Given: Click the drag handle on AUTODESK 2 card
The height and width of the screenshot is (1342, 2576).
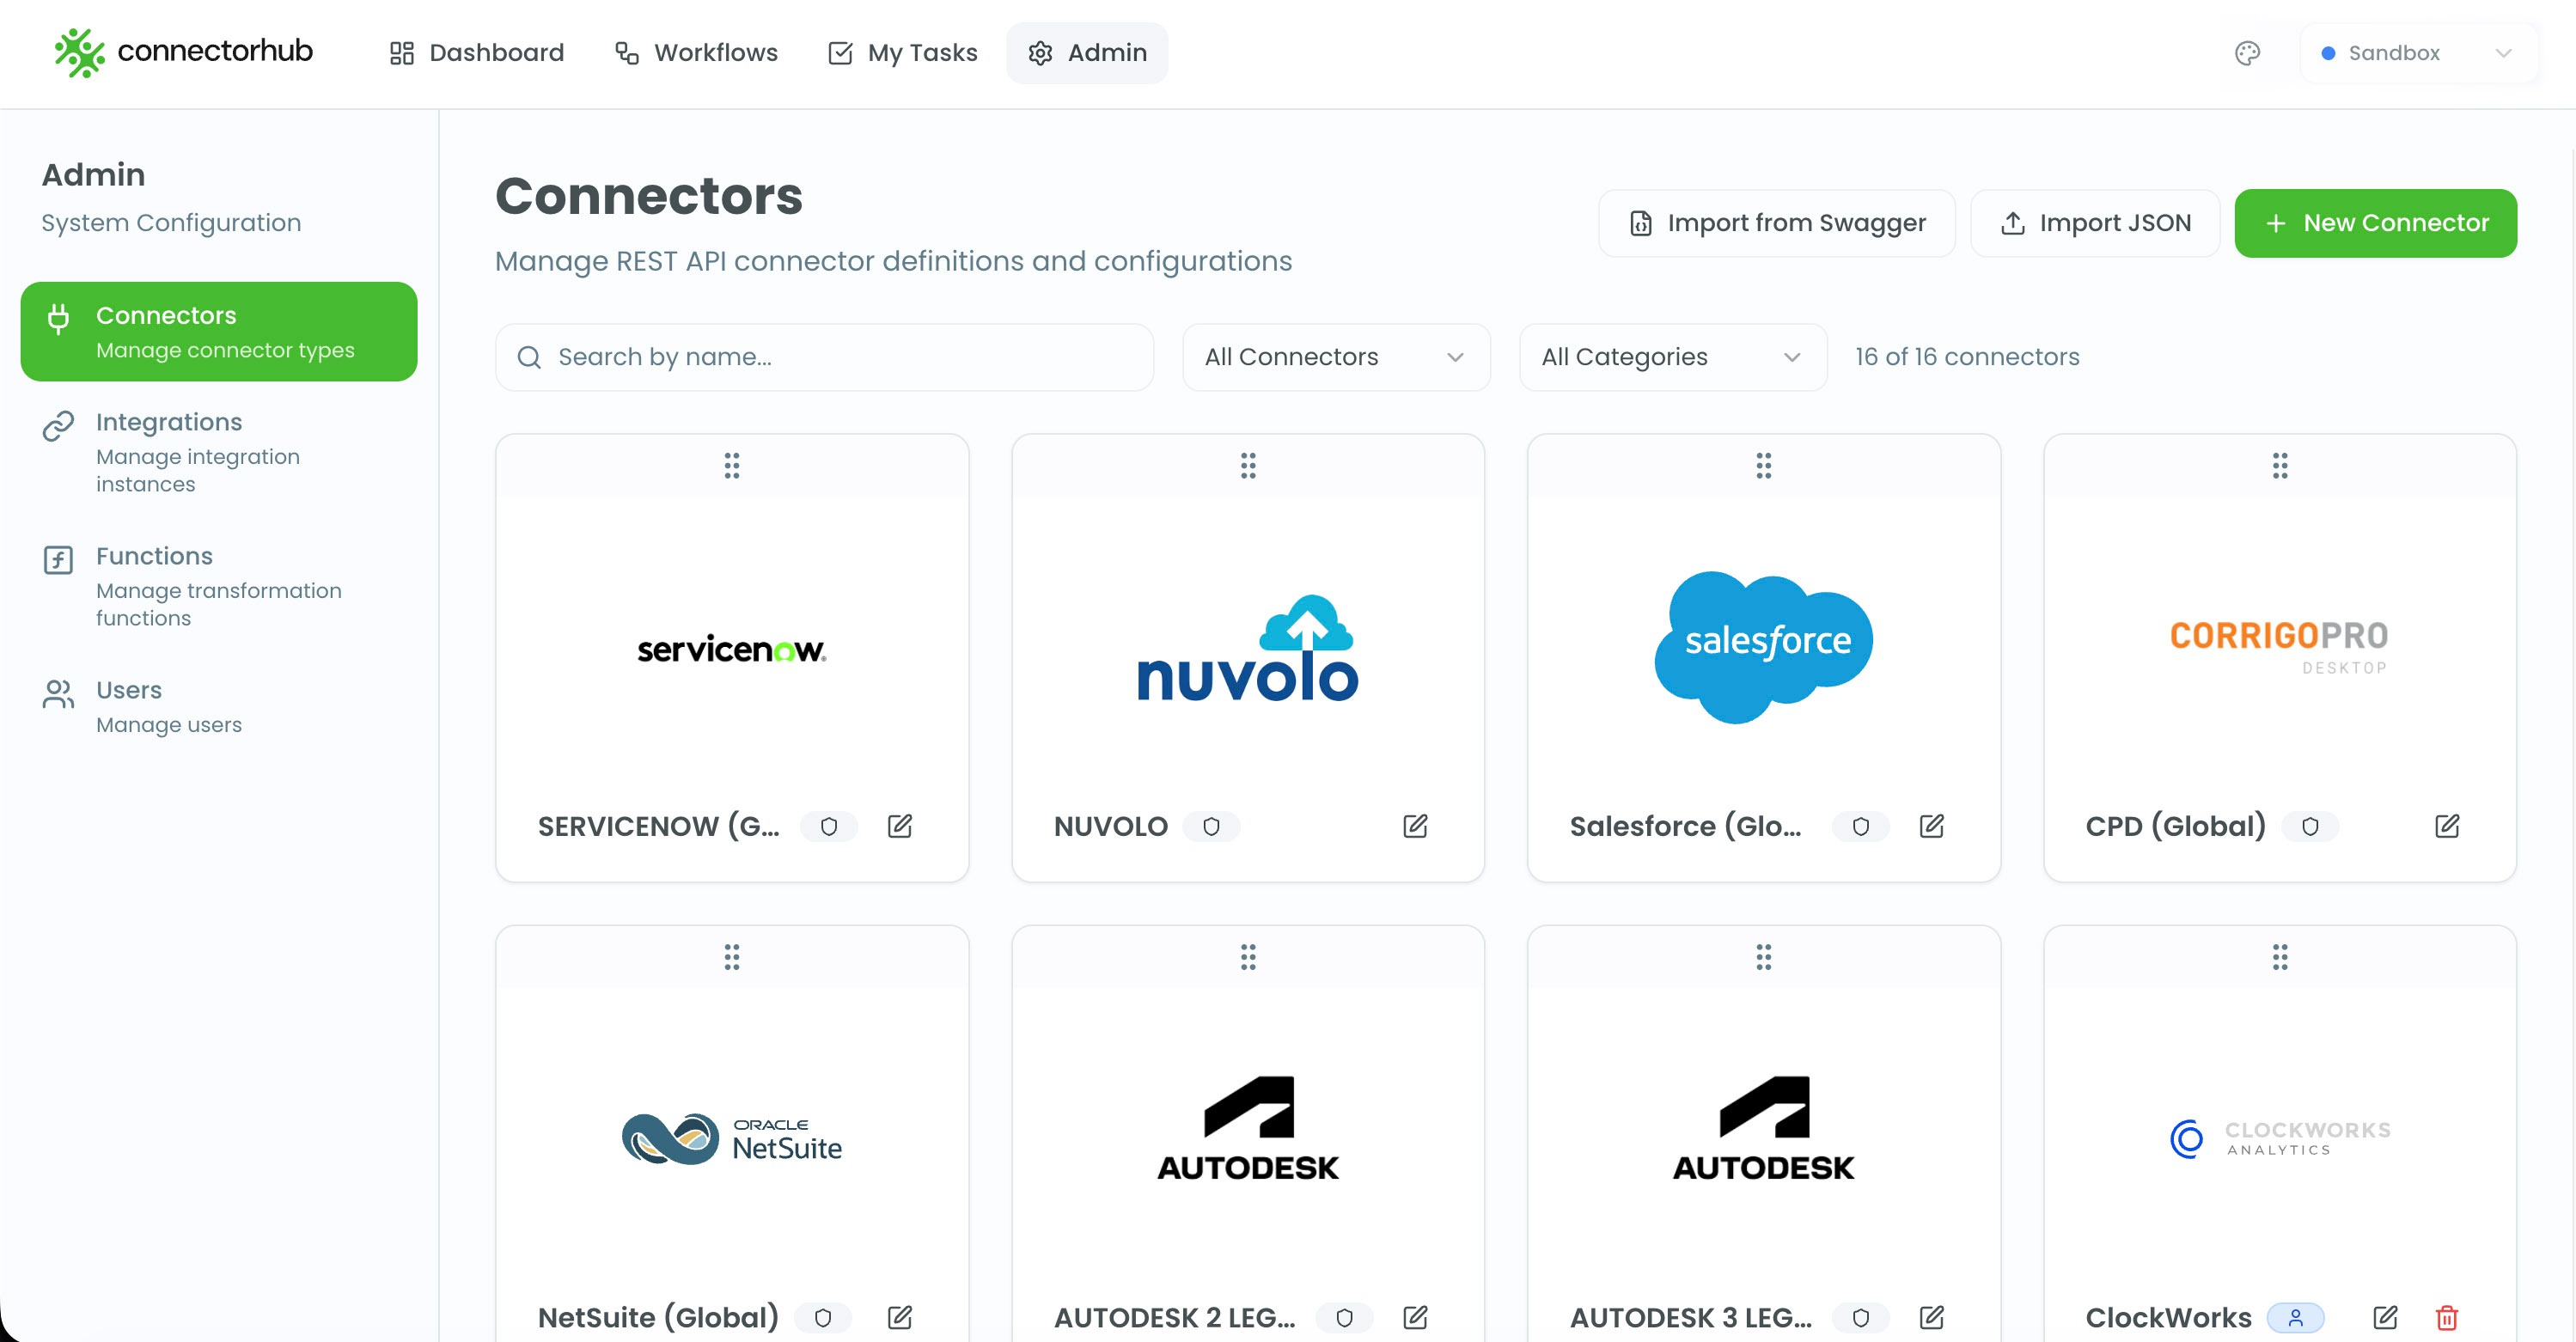Looking at the screenshot, I should click(x=1247, y=957).
